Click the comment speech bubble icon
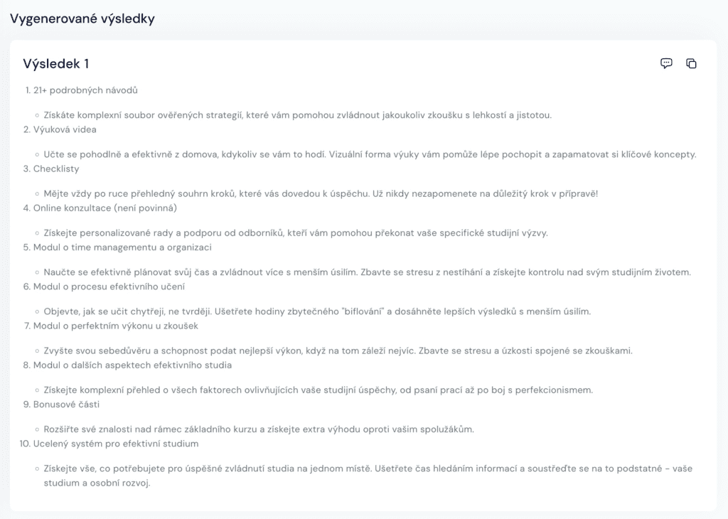This screenshot has width=728, height=519. (x=666, y=63)
